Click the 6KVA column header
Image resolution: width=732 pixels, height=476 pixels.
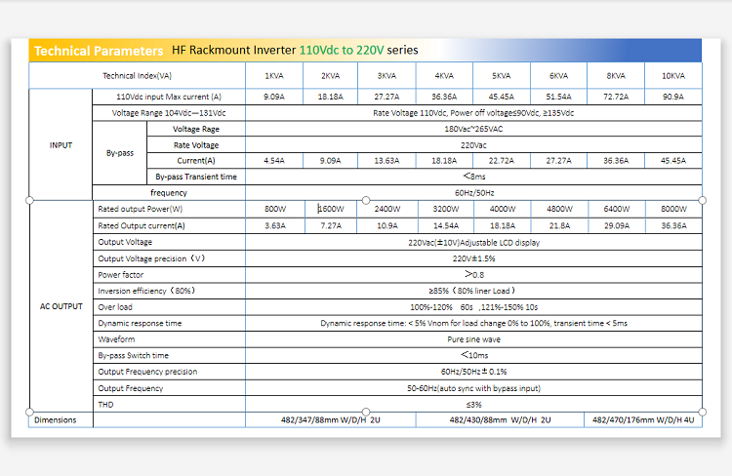click(559, 76)
